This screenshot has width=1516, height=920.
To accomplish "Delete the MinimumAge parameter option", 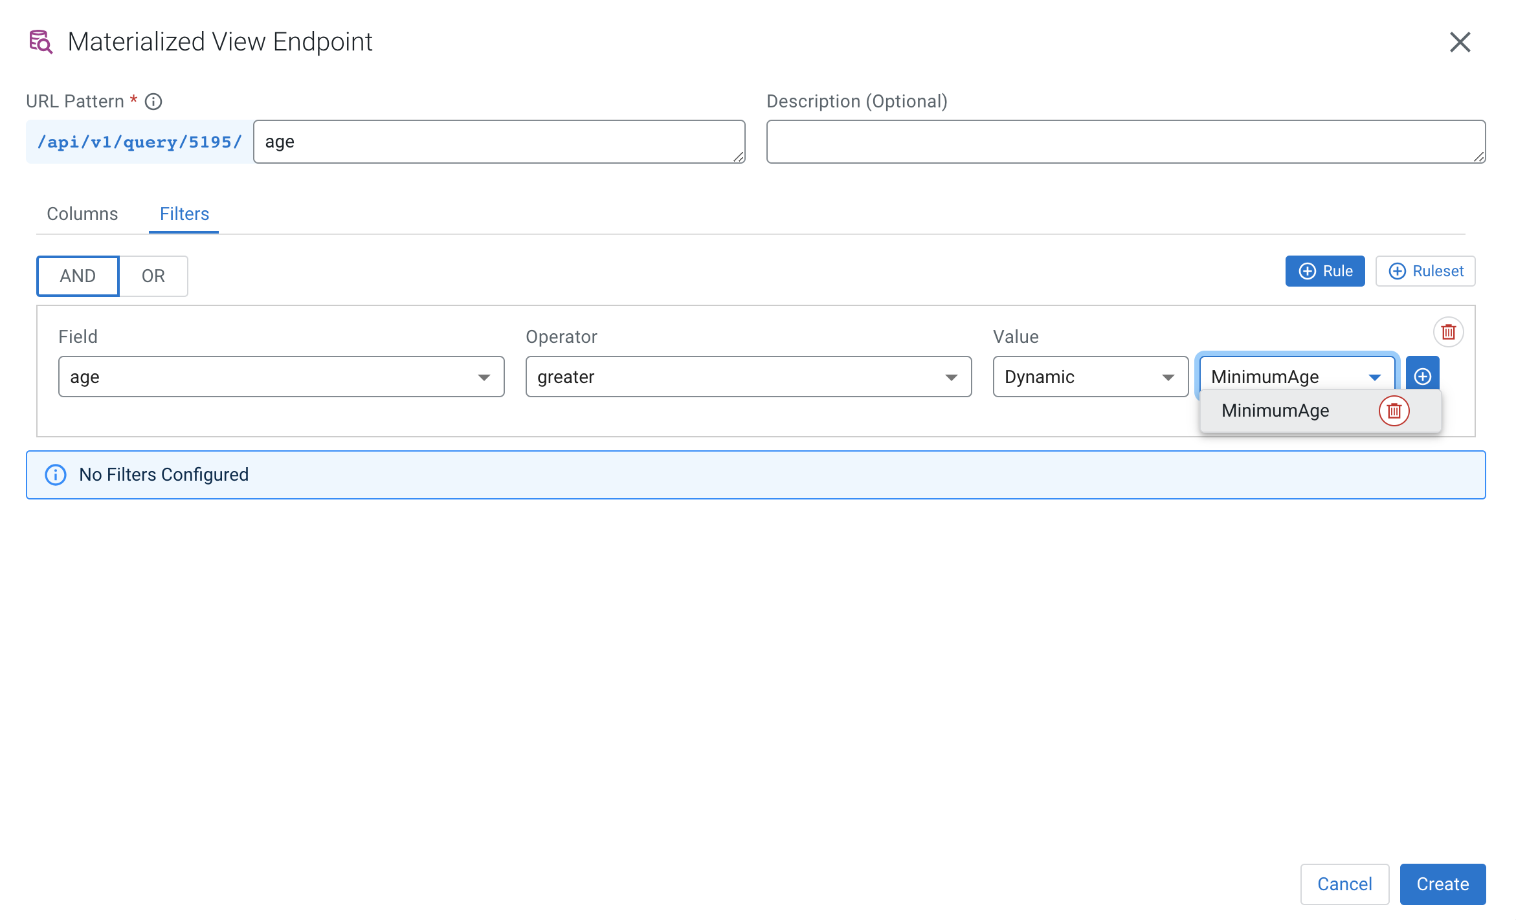I will click(x=1394, y=411).
